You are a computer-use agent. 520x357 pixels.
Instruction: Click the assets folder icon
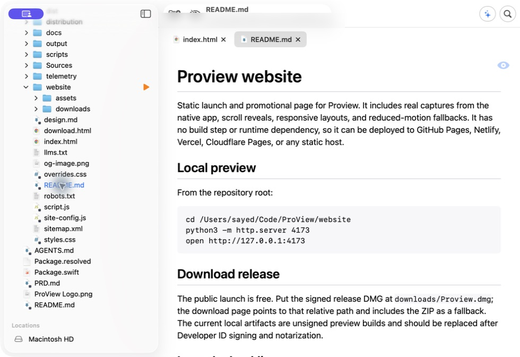(x=47, y=98)
